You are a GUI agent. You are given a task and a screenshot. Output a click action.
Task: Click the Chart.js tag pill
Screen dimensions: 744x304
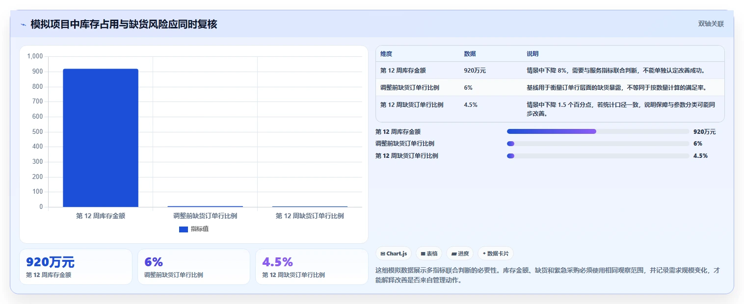[394, 253]
